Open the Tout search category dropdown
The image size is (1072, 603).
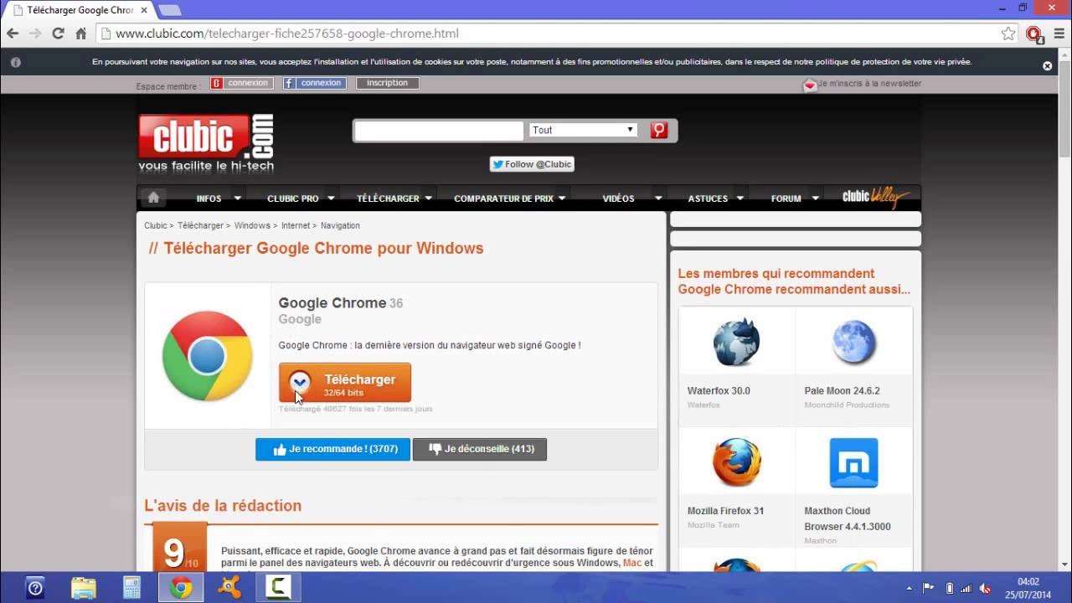coord(583,130)
